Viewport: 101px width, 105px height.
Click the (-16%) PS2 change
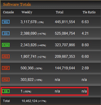38,80
